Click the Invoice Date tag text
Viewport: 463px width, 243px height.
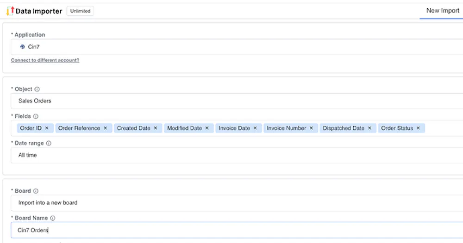[x=234, y=128]
